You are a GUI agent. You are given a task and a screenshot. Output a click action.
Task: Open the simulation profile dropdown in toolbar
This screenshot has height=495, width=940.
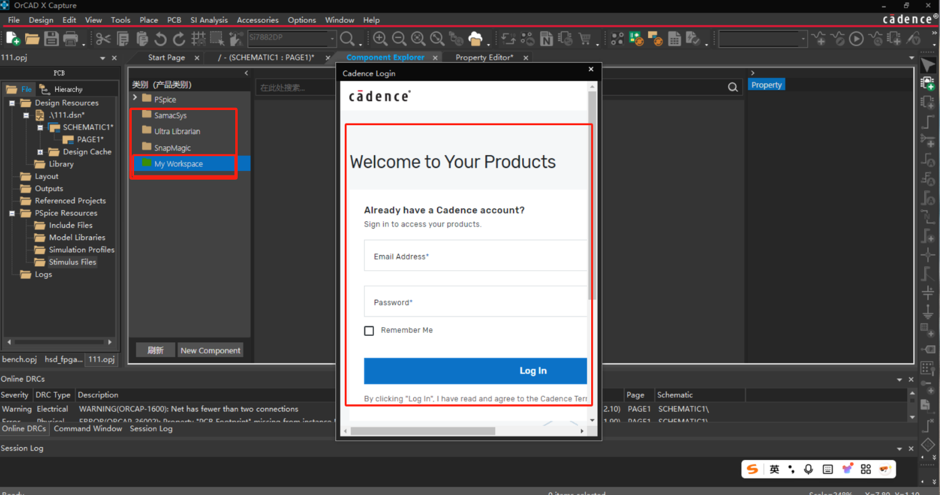pyautogui.click(x=803, y=39)
